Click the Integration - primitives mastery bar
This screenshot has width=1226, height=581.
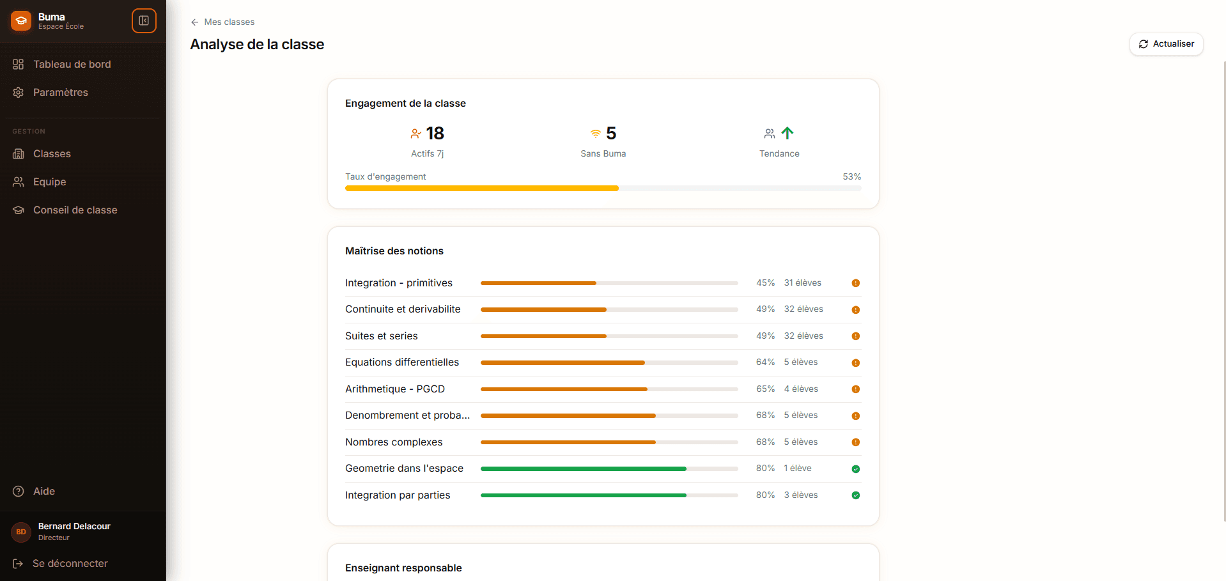609,283
